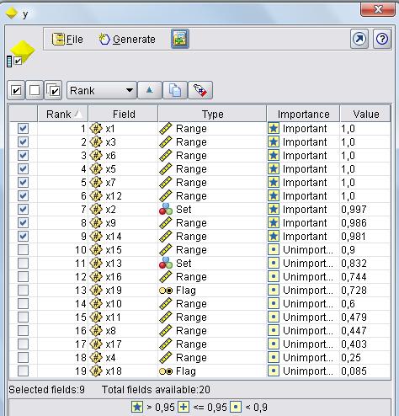Click the Selected fields:9 status text
The height and width of the screenshot is (416, 399).
click(46, 390)
